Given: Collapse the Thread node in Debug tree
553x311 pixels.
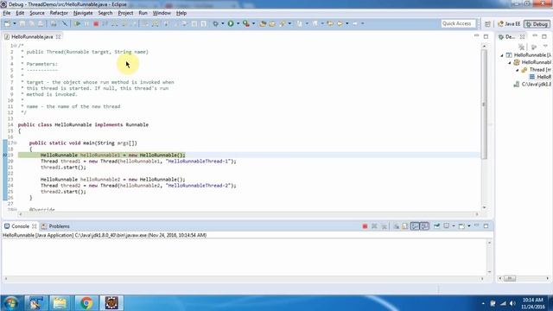Looking at the screenshot, I should (x=518, y=70).
